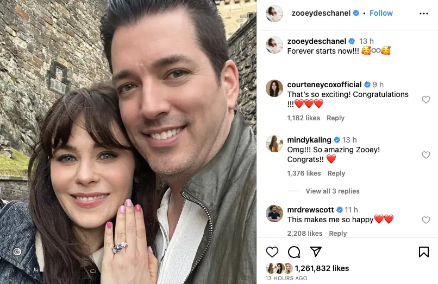The height and width of the screenshot is (284, 438).
Task: Reply to mindykaling's comment
Action: [336, 173]
